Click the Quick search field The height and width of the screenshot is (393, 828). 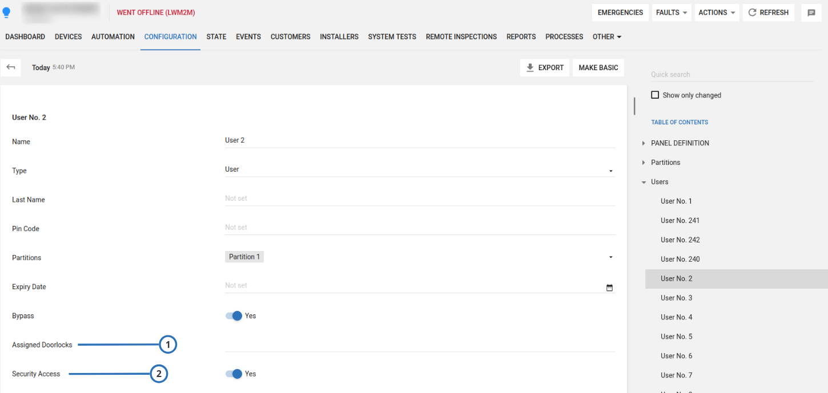pos(731,74)
